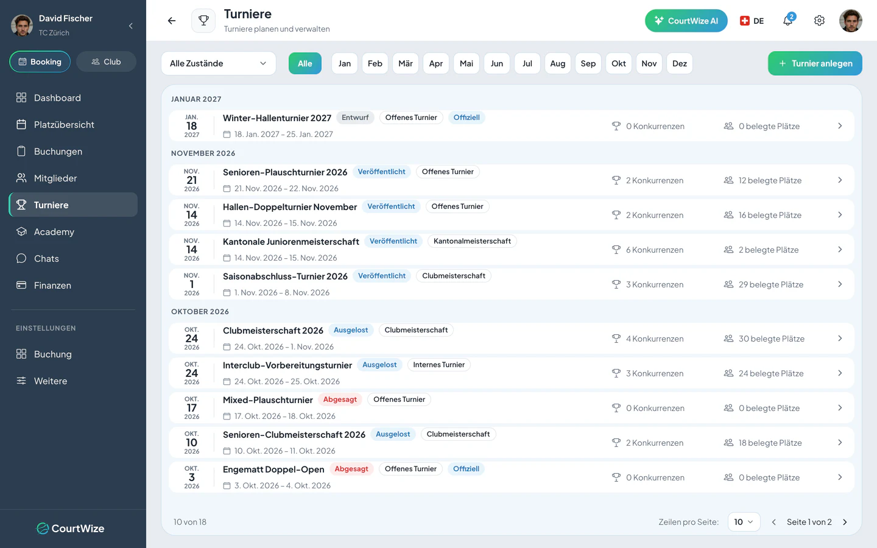The height and width of the screenshot is (548, 877).
Task: Open the settings gear
Action: coord(819,21)
